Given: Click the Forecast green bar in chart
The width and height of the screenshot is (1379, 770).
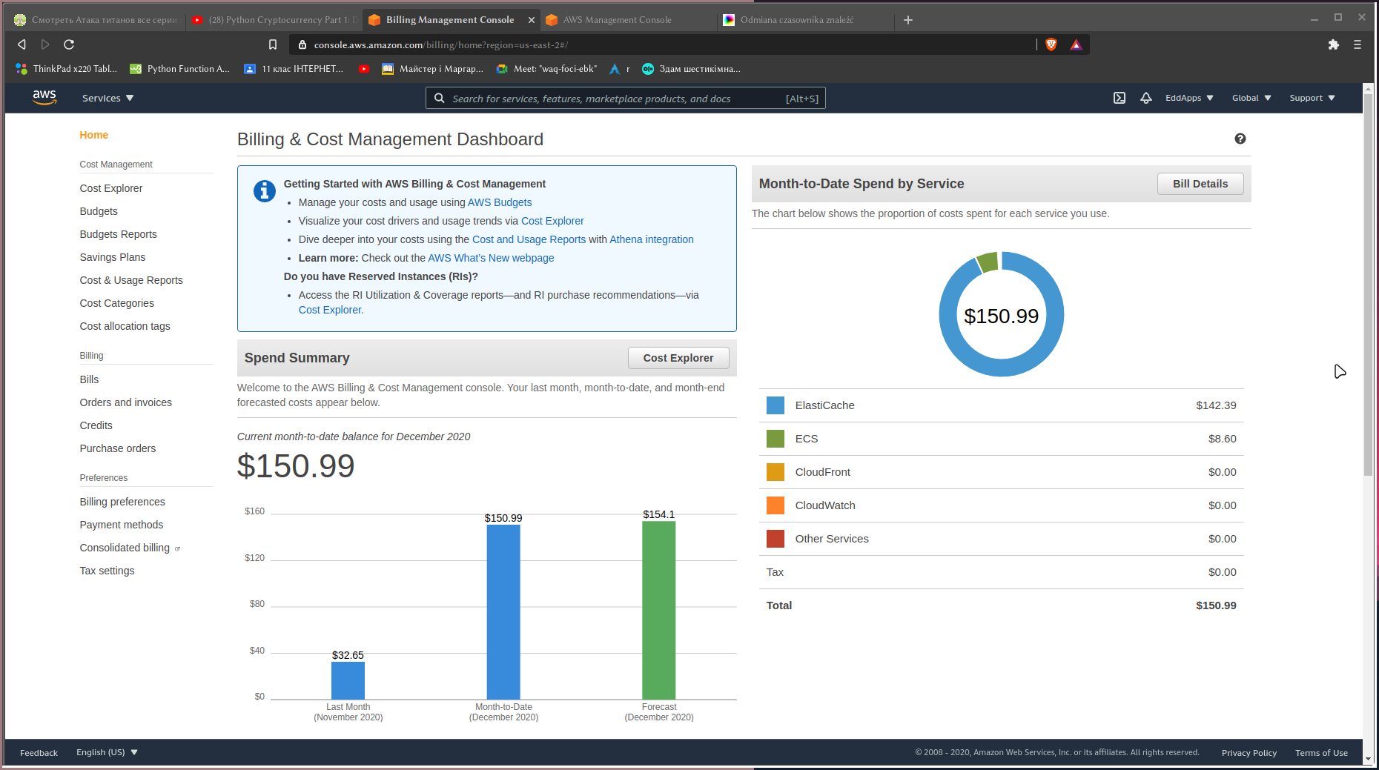Looking at the screenshot, I should click(x=659, y=610).
